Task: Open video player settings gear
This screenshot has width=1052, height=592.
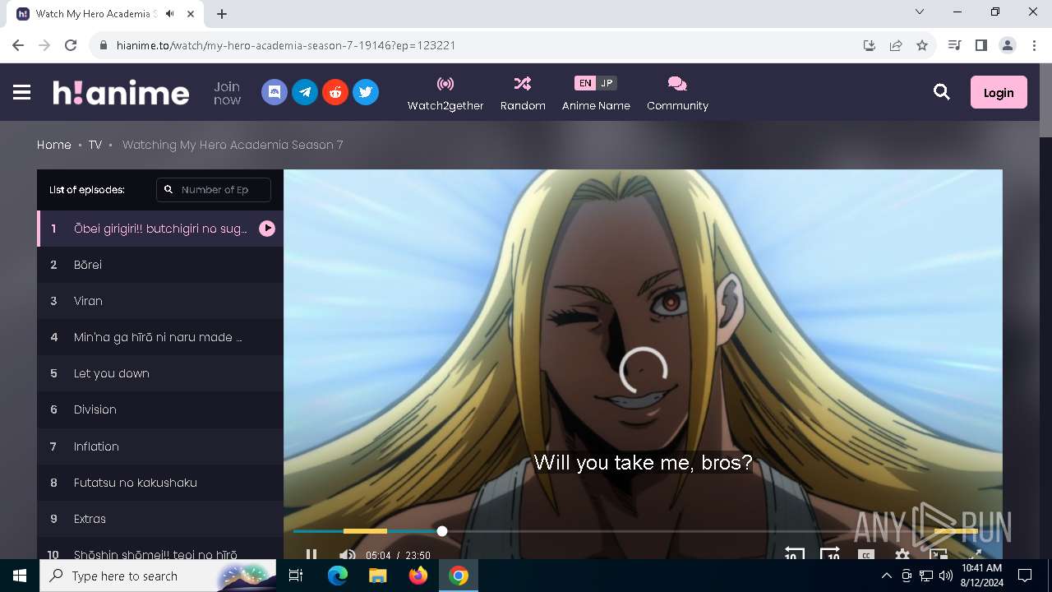Action: tap(902, 554)
